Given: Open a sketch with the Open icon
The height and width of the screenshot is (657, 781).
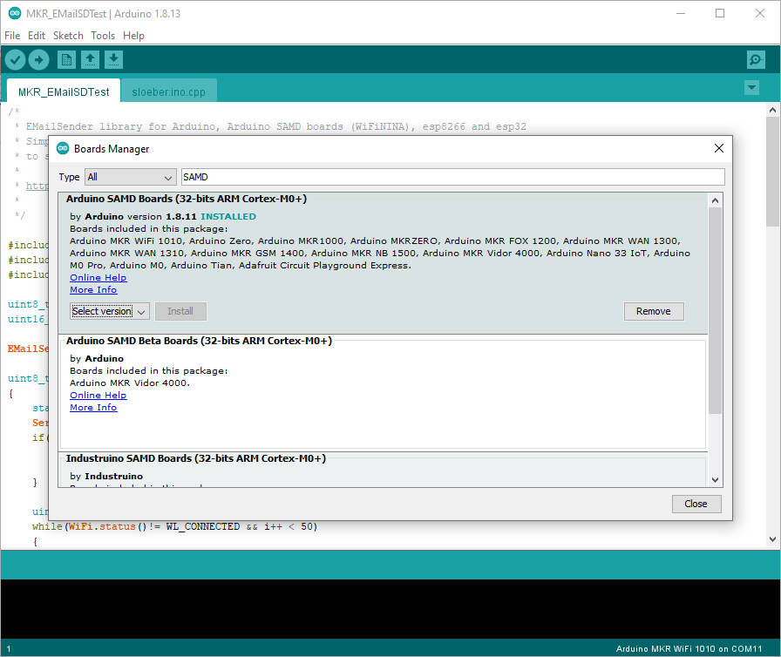Looking at the screenshot, I should (x=90, y=60).
